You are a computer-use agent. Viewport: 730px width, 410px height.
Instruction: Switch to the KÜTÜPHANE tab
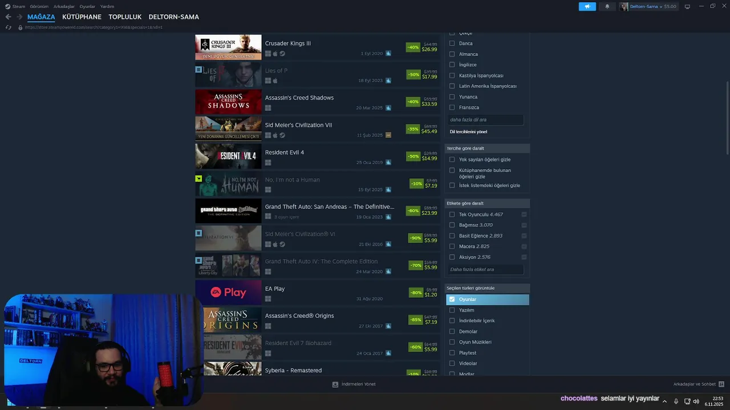82,17
